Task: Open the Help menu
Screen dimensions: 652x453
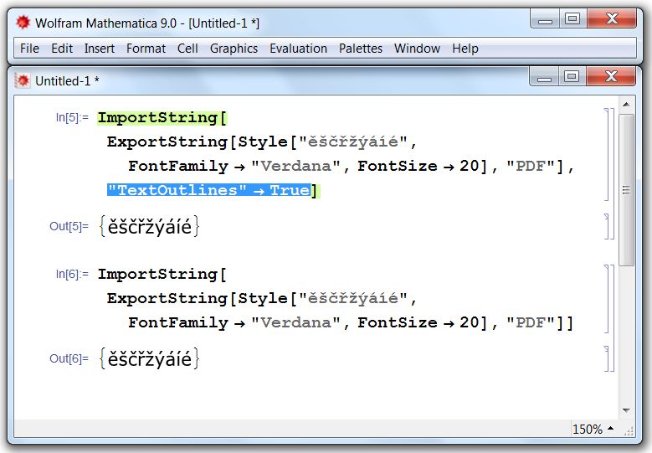Action: point(465,49)
